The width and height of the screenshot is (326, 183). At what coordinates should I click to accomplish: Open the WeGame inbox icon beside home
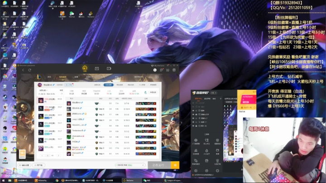97,68
